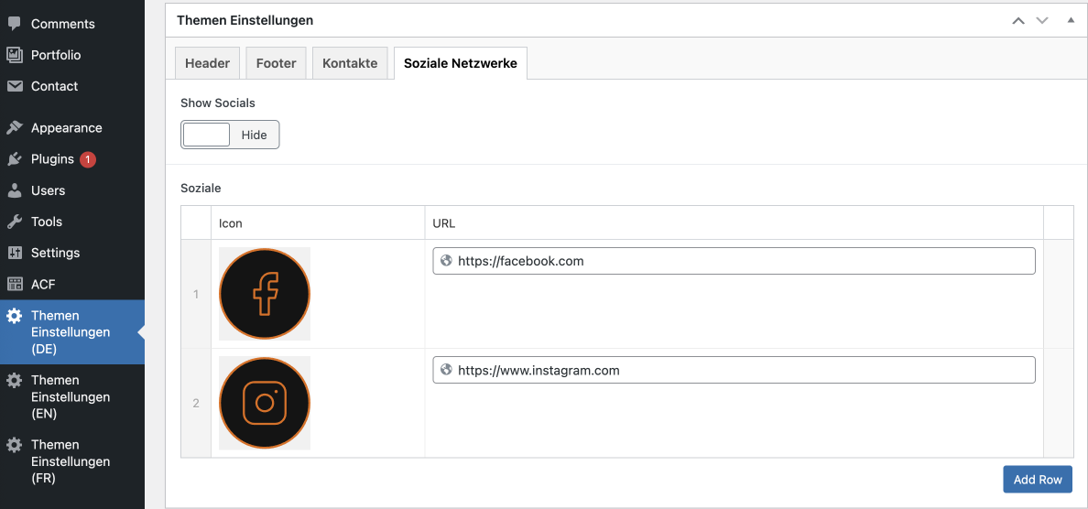Screen dimensions: 1088x509
Task: Select the Instagram icon thumbnail
Action: 265,403
